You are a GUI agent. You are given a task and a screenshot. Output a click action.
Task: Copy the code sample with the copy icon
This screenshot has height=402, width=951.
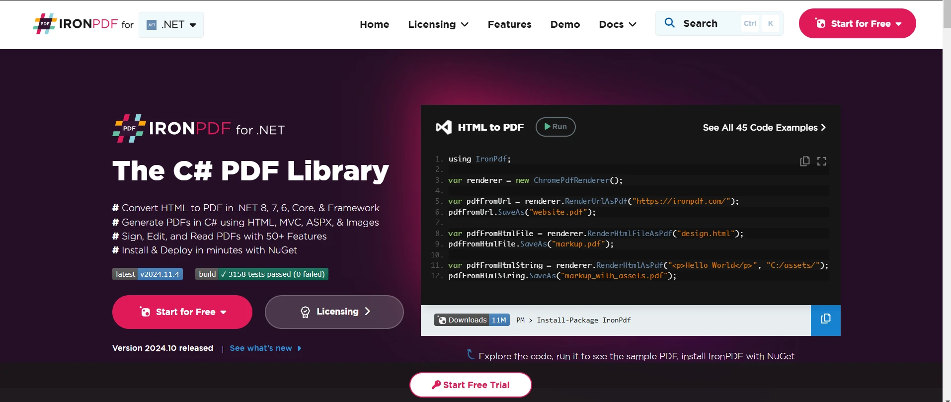[x=805, y=161]
